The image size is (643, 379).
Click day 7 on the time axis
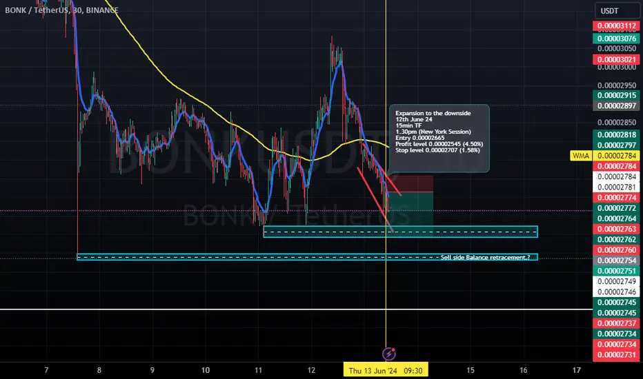point(46,370)
